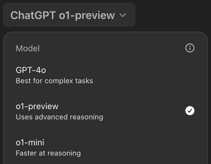Click the 'Faster at reasoning' description
The image size is (211, 164).
point(48,153)
